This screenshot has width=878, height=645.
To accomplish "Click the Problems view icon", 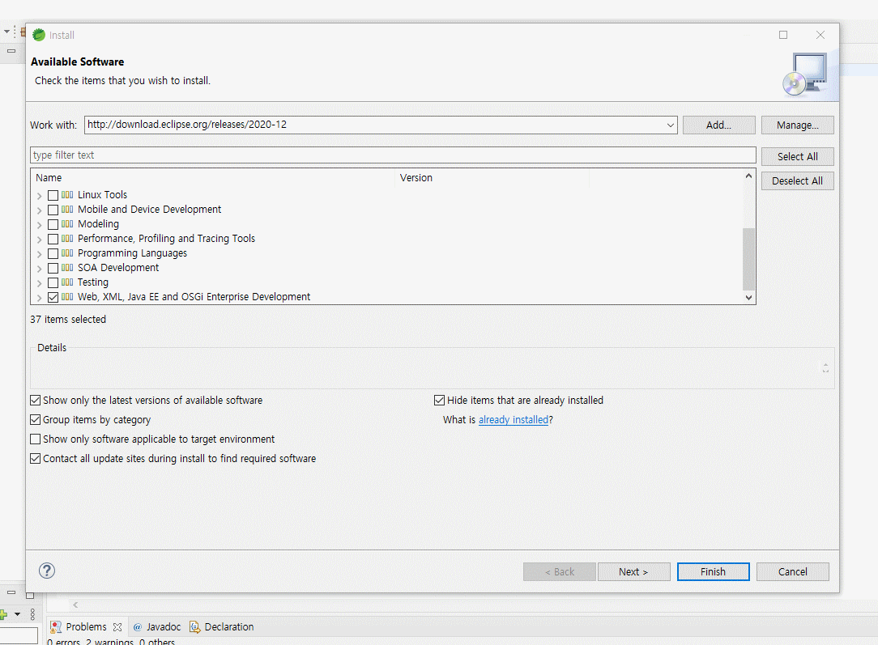I will (55, 627).
